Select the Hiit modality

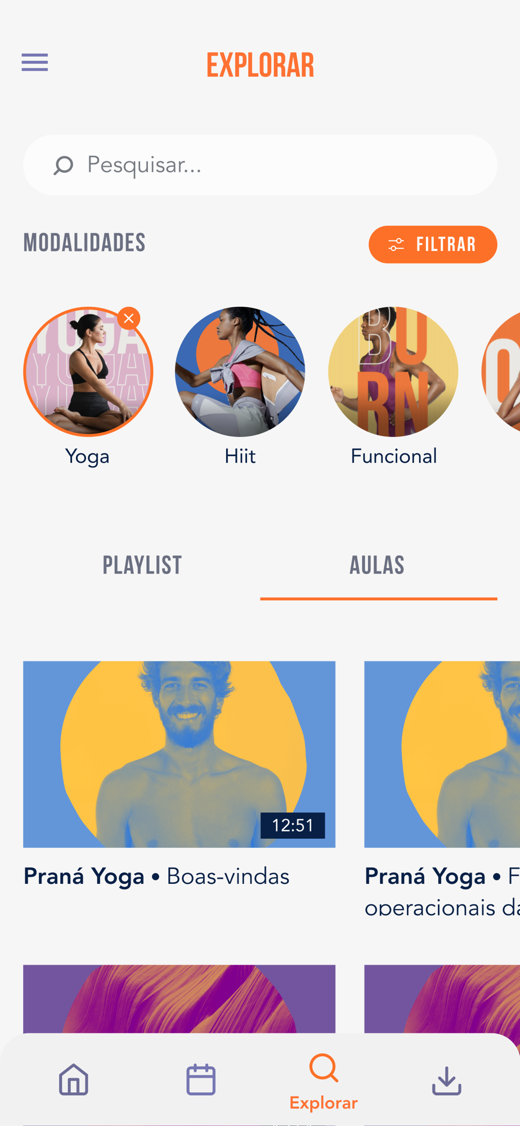240,372
